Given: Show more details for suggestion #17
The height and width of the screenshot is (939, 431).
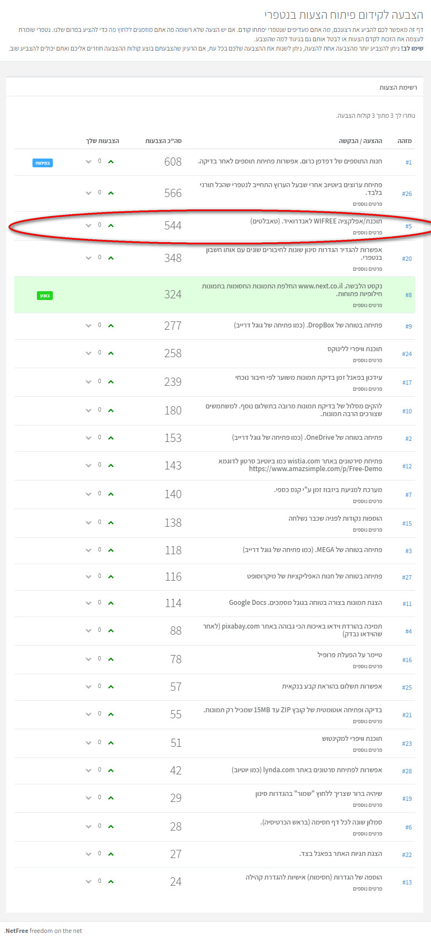Looking at the screenshot, I should coord(367,389).
